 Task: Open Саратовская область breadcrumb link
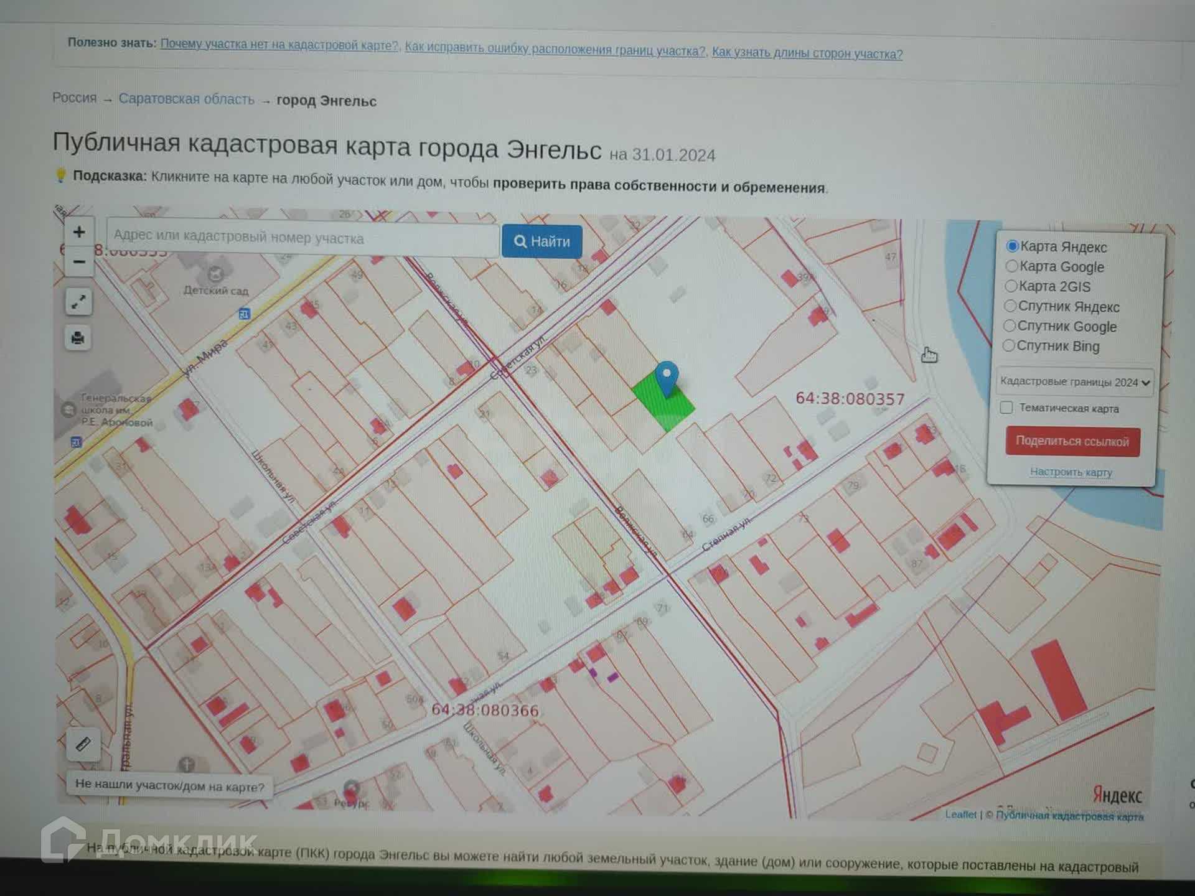[186, 99]
